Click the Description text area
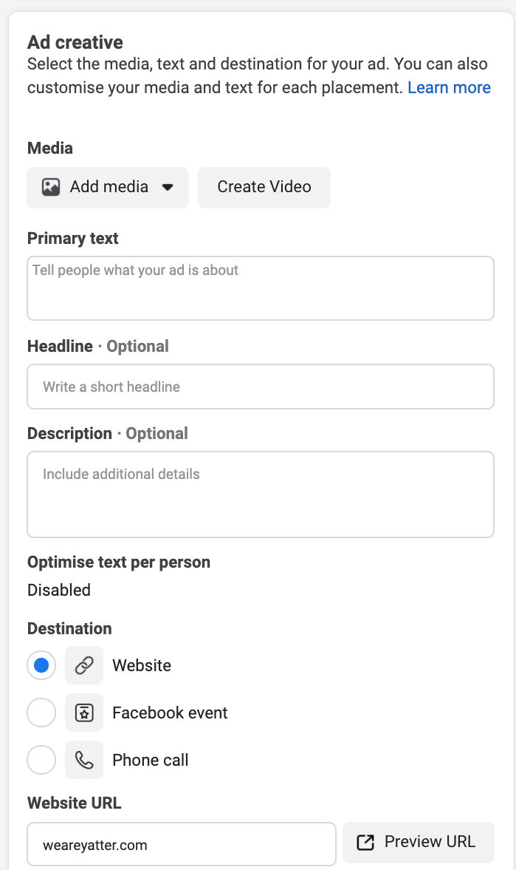The width and height of the screenshot is (516, 870). coord(260,494)
